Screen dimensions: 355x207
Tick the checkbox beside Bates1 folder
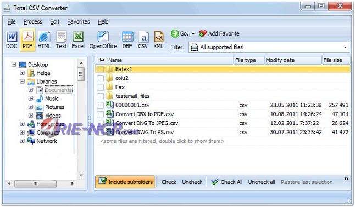(100, 70)
